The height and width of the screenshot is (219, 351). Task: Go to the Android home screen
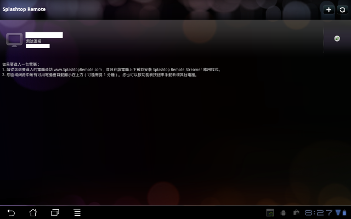(x=33, y=212)
